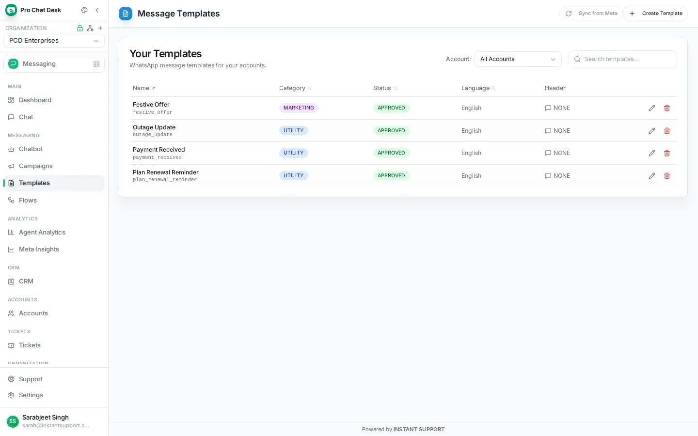Go to Dashboard in sidebar
This screenshot has width=698, height=436.
pos(54,100)
